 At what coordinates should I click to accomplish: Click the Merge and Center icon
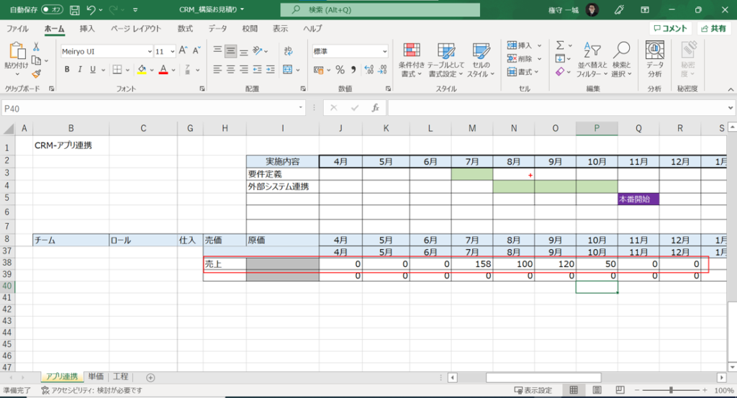coord(288,70)
